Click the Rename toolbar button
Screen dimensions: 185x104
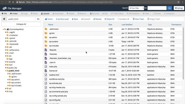coord(95,14)
